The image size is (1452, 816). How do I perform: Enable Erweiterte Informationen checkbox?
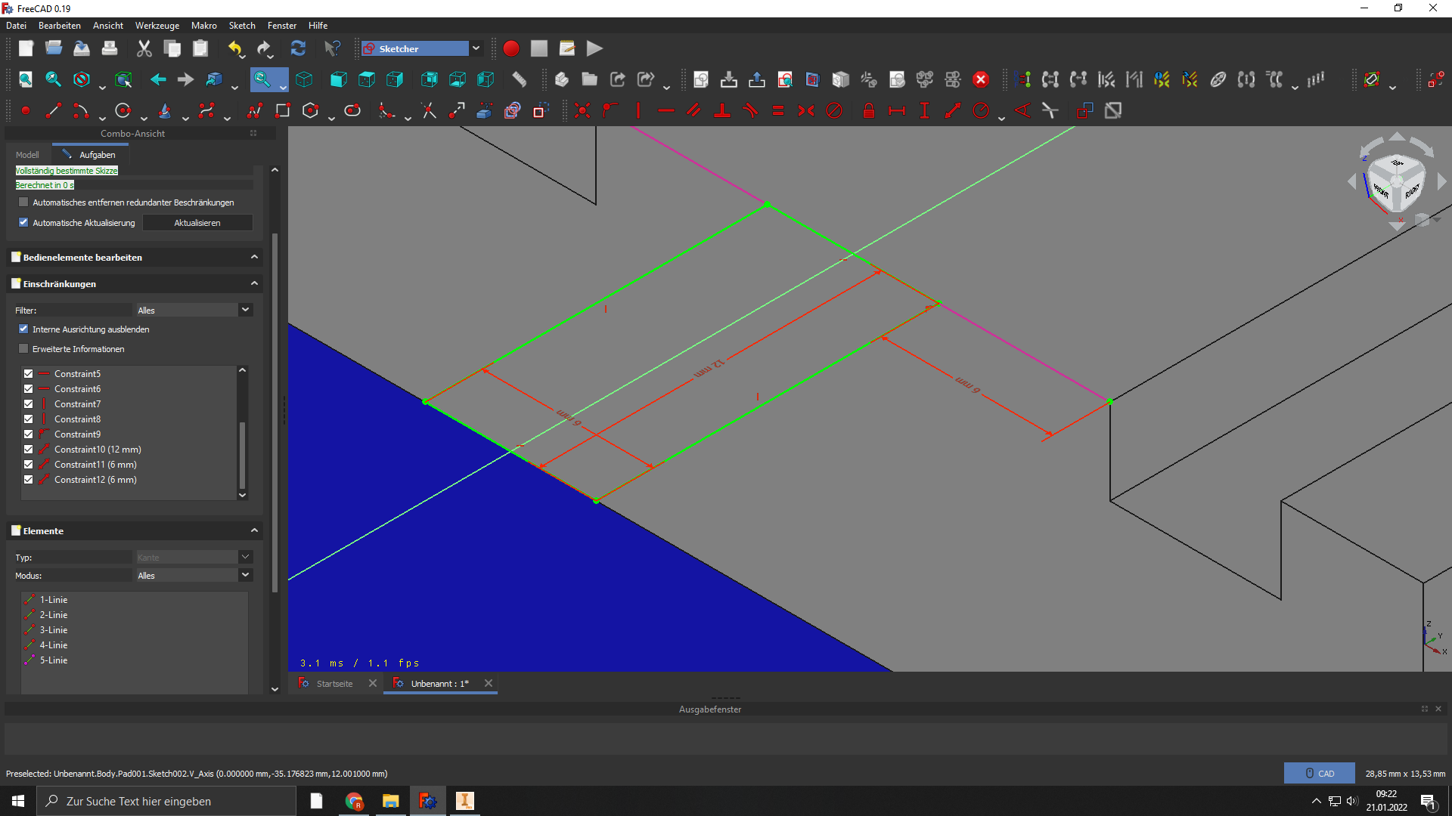point(23,349)
